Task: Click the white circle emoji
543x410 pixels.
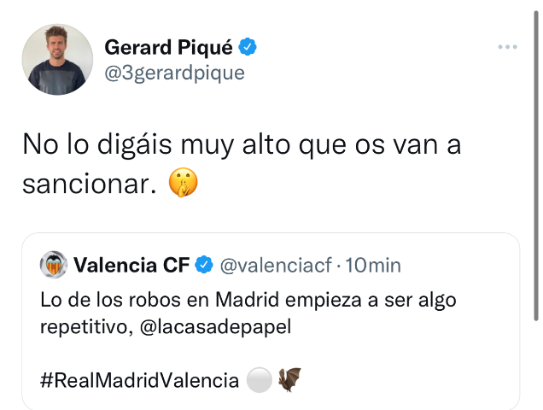Action: [259, 380]
